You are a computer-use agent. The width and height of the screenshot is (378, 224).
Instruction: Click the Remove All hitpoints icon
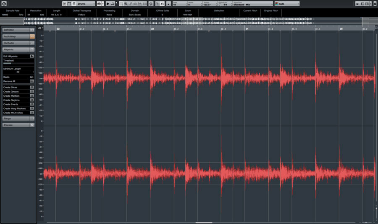32,81
